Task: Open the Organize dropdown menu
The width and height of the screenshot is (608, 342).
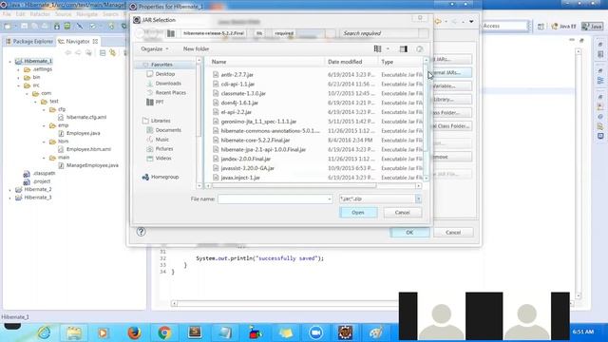Action: pyautogui.click(x=155, y=48)
